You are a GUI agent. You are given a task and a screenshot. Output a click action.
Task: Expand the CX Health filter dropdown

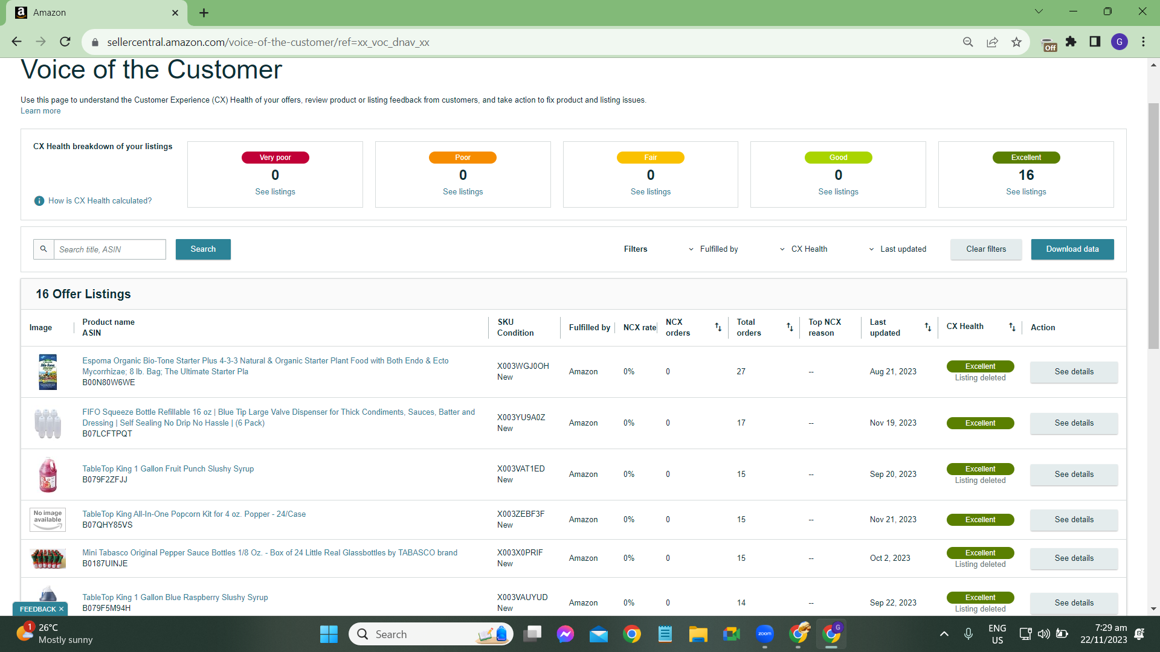coord(803,249)
